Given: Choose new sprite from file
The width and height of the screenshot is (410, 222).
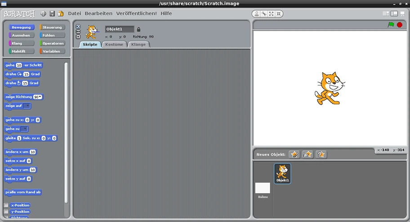Looking at the screenshot, I should point(307,155).
